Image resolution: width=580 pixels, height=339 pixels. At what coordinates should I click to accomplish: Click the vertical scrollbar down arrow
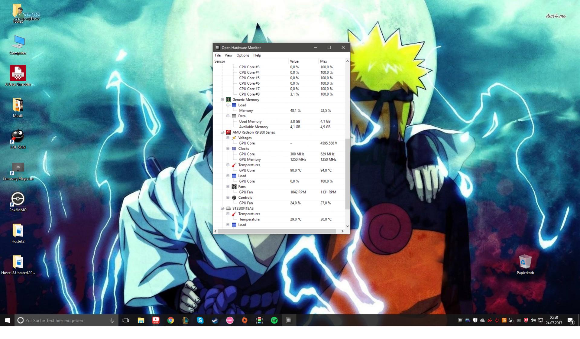pyautogui.click(x=347, y=226)
